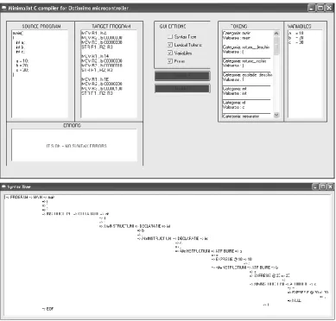336x321 pixels.
Task: Click the Variables list box
Action: 305,74
